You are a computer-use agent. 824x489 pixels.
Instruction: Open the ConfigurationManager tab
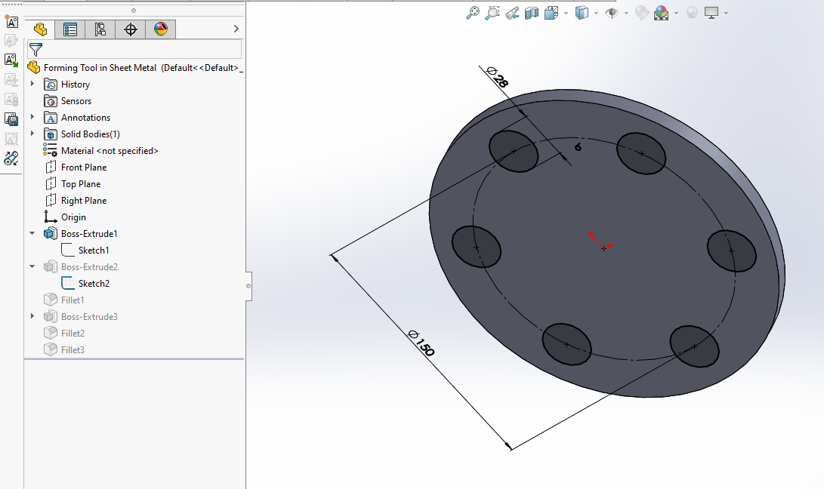coord(100,29)
